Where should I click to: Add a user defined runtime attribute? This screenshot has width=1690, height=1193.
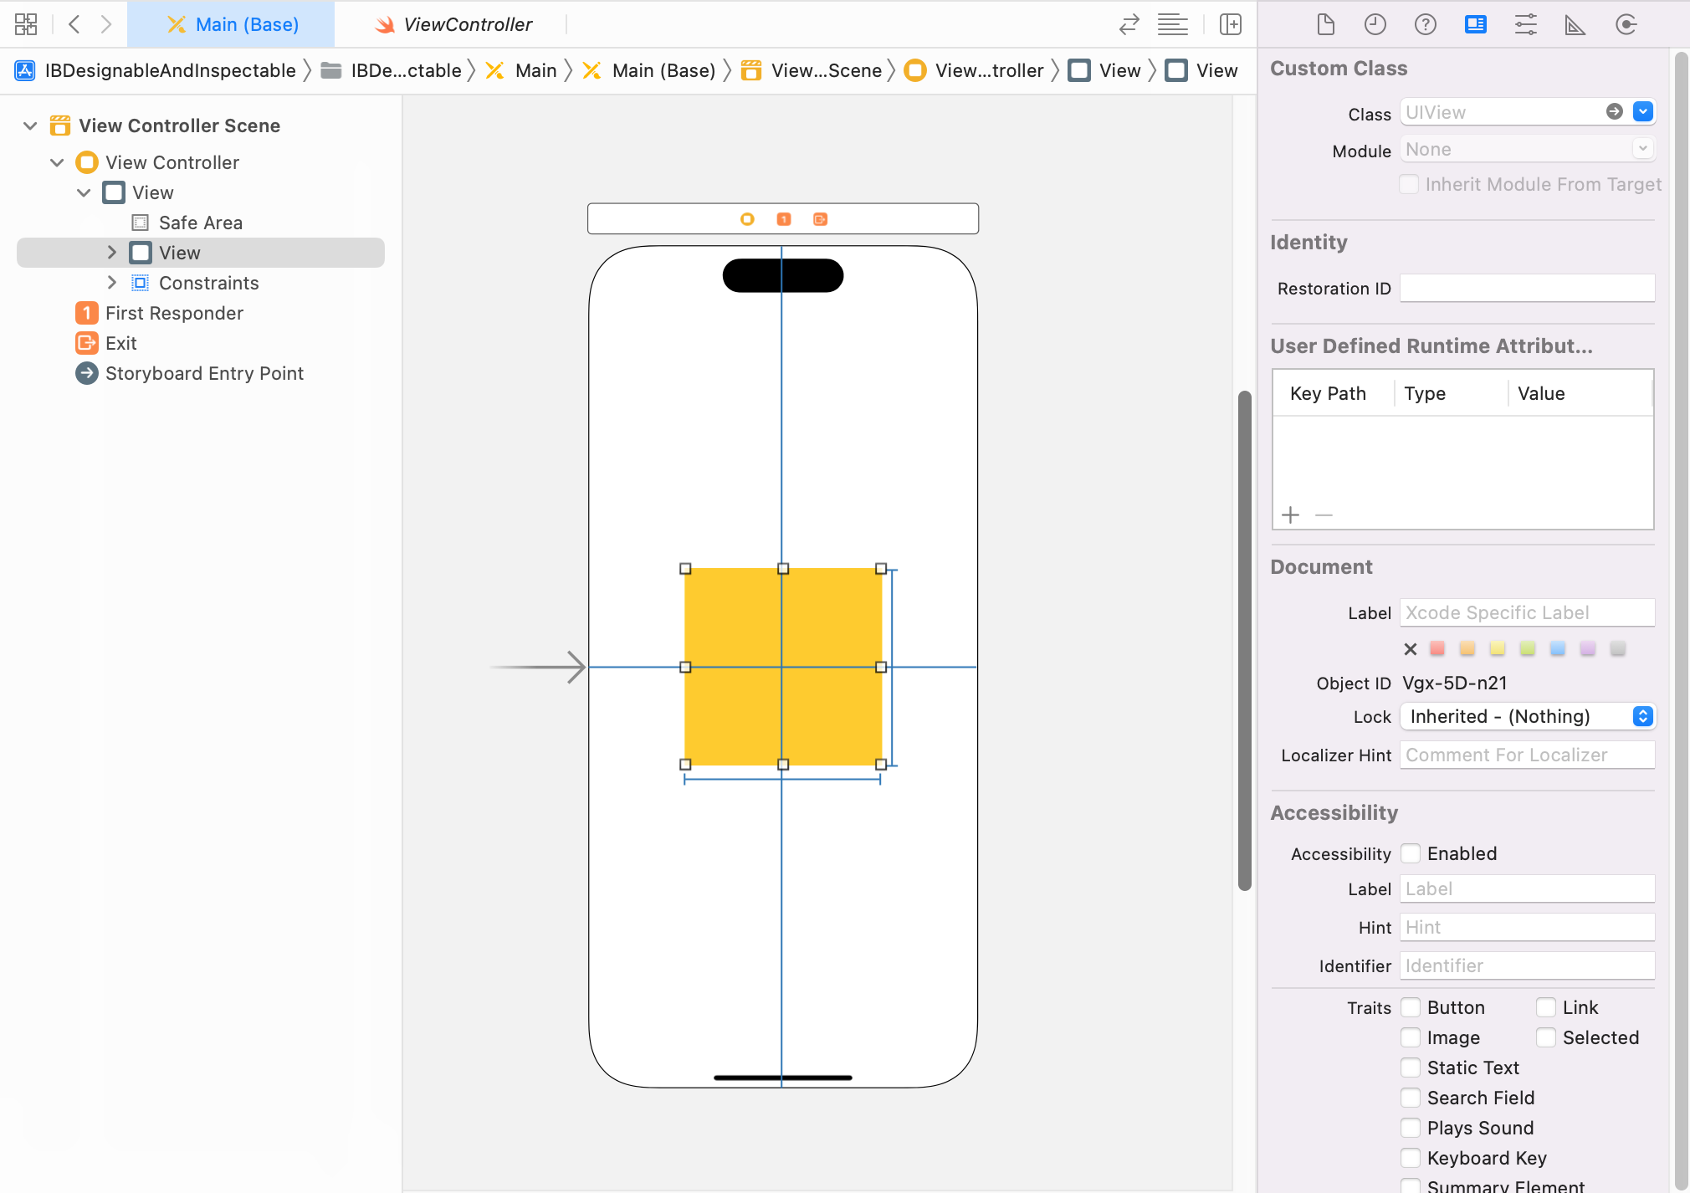point(1290,515)
